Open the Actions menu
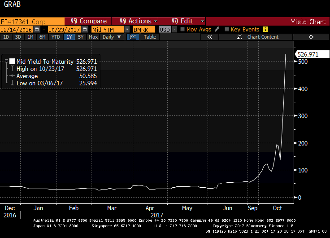This screenshot has width=330, height=238. 137,21
